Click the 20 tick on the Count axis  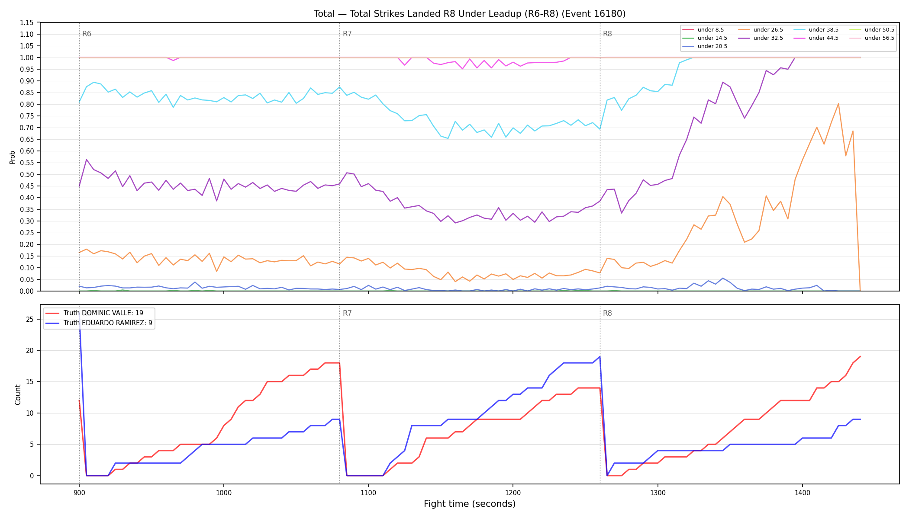(29, 350)
